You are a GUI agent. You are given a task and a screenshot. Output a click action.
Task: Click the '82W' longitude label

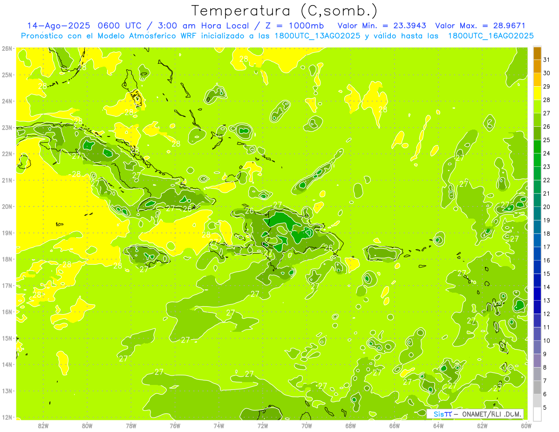[43, 425]
